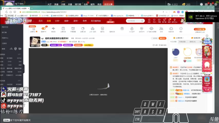The width and height of the screenshot is (219, 123).
Task: Click the flame 火力全开 icon
Action: tap(132, 29)
